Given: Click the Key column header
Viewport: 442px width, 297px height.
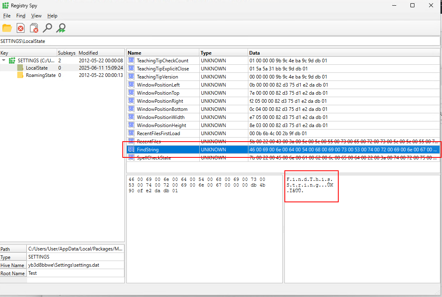Looking at the screenshot, I should tap(28, 53).
